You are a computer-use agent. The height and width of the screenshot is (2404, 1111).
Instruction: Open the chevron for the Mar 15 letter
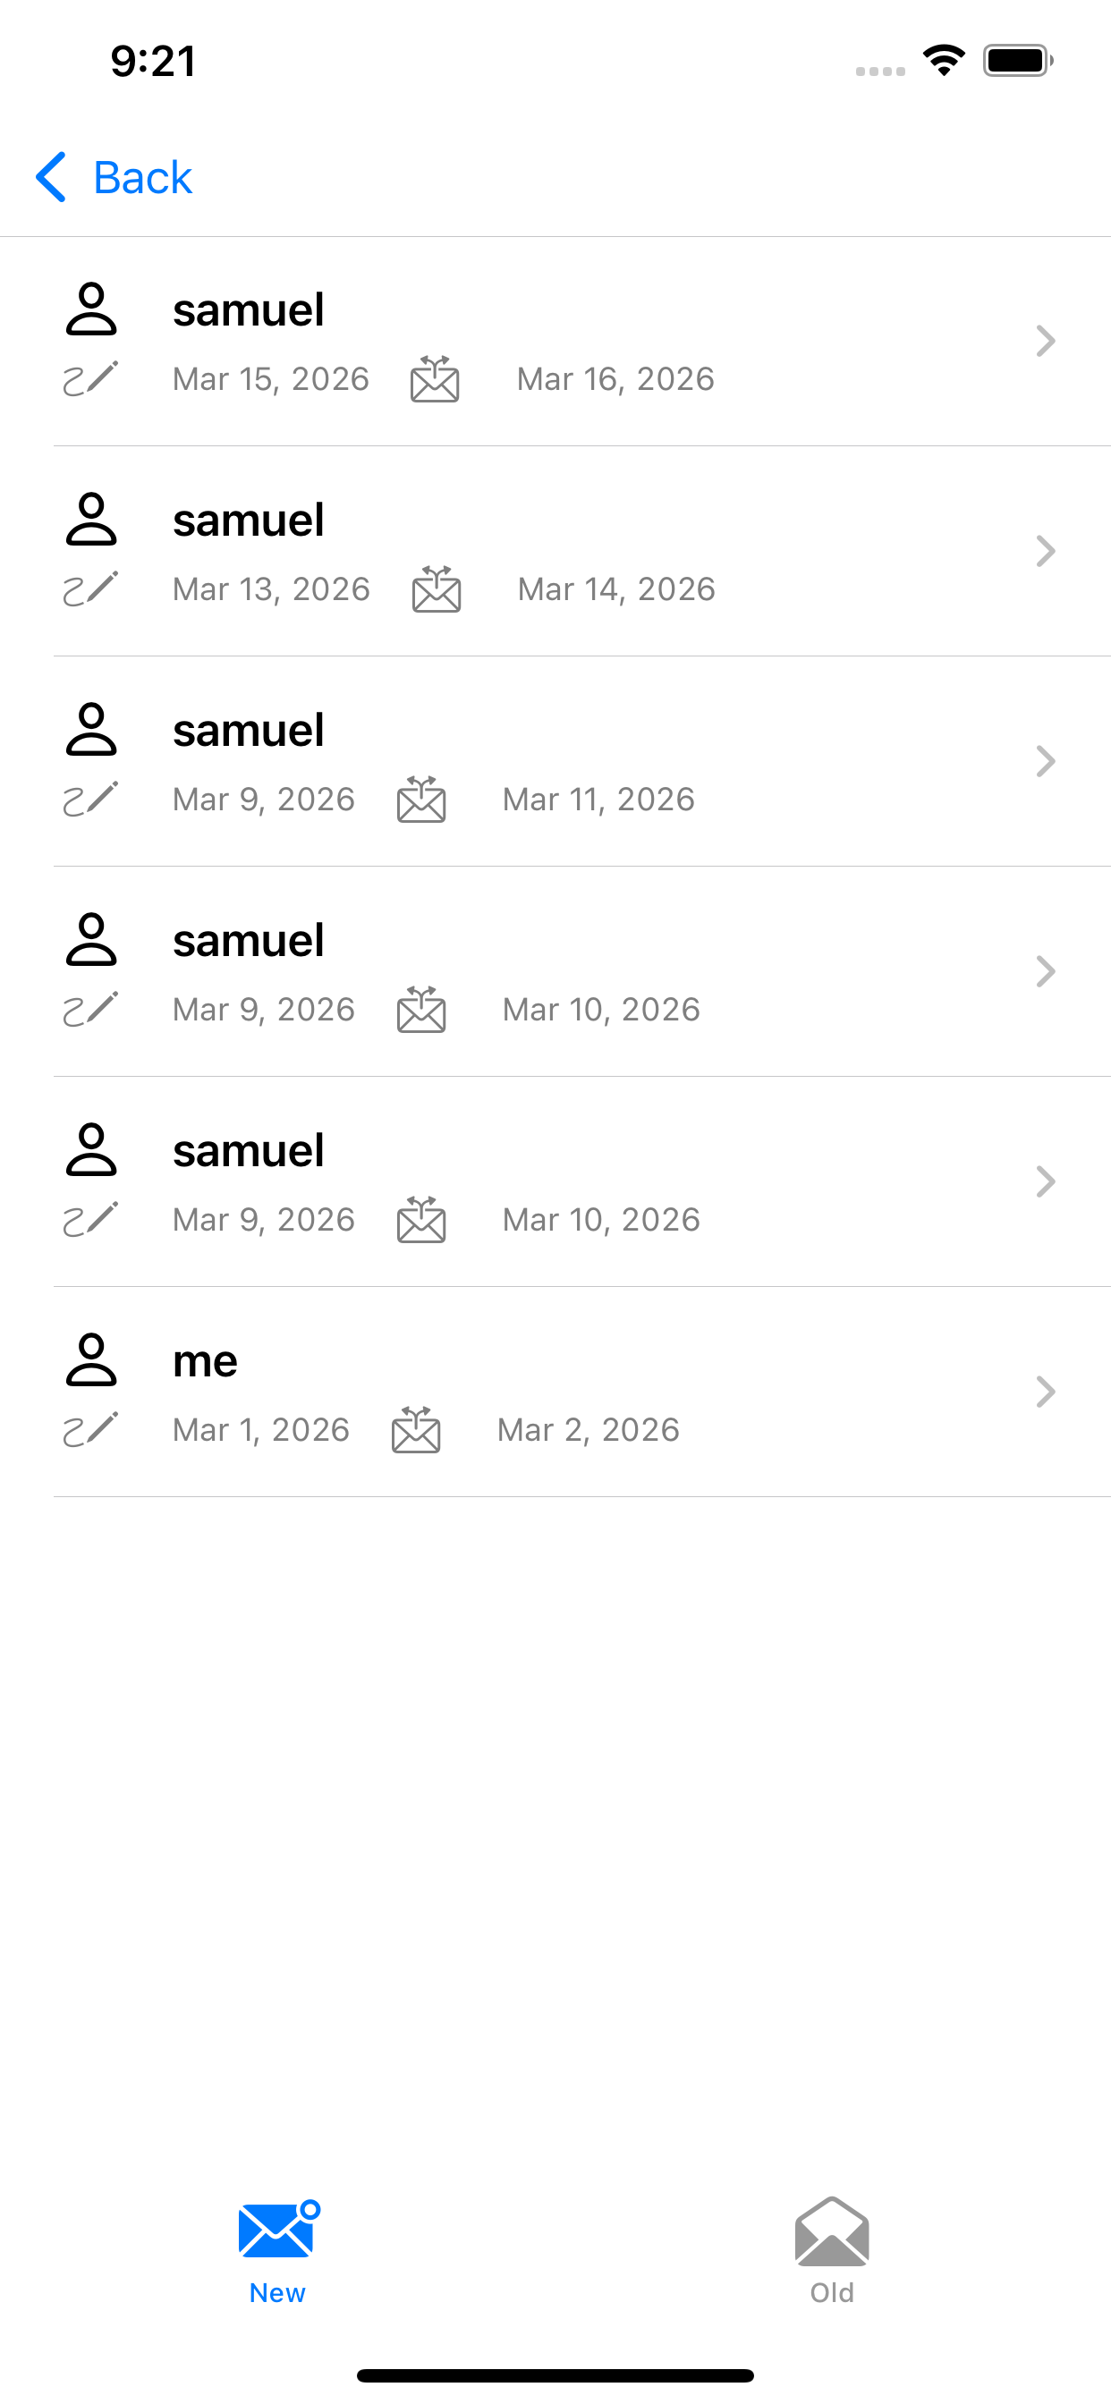click(x=1046, y=342)
